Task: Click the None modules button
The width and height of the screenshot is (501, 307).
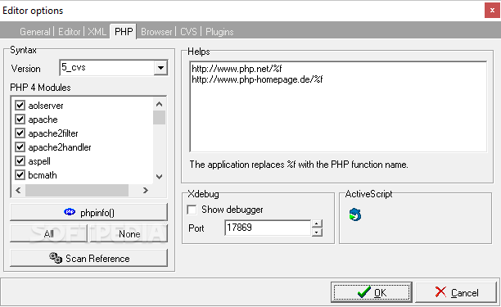Action: [129, 234]
